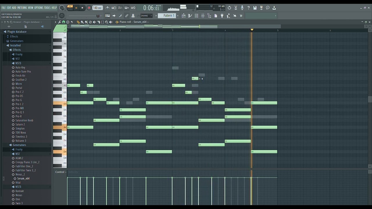Toggle the multilink to controllers chain icon
Screen dimensions: 372x209
tap(127, 16)
